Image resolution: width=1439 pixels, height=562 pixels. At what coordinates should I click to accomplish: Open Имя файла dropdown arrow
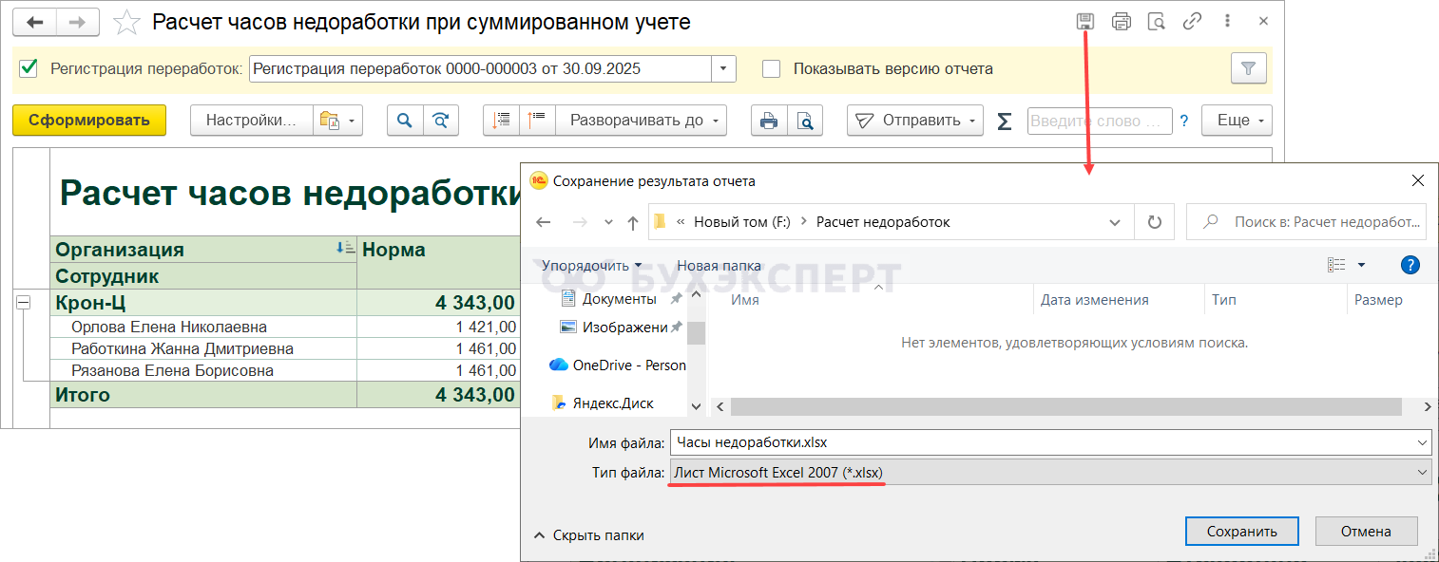coord(1422,441)
